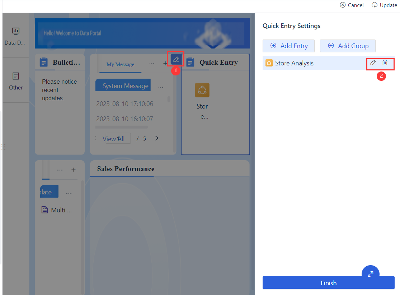Open the My Message overflow menu

pos(152,63)
